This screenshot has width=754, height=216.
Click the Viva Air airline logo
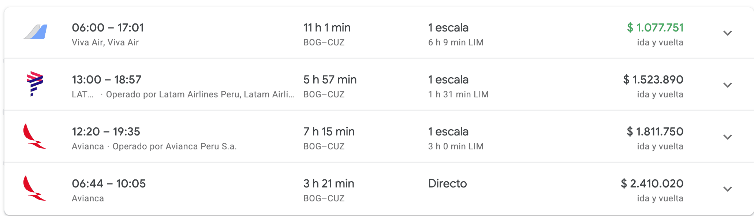coord(35,32)
